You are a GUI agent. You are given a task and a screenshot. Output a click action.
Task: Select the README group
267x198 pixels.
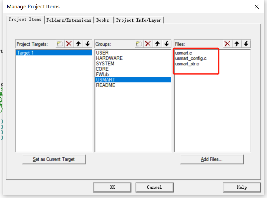(133, 85)
